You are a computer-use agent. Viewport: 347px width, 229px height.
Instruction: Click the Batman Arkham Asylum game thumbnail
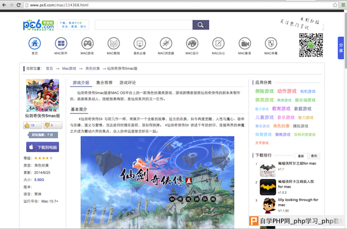[268, 187]
